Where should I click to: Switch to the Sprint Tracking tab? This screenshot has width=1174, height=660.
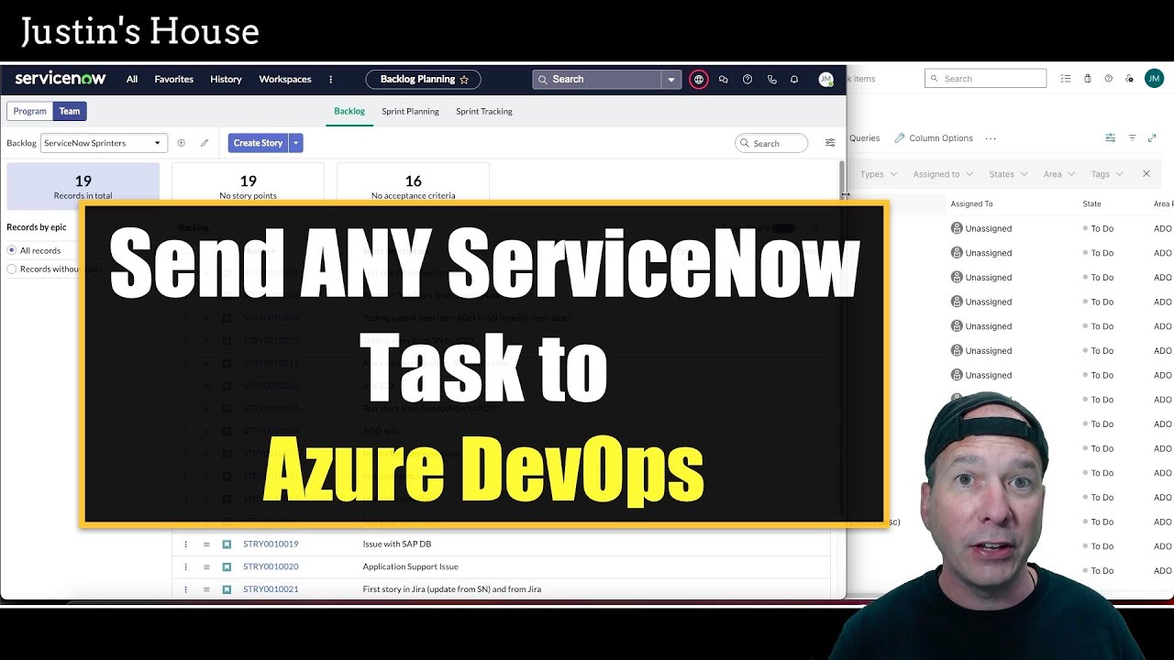(484, 112)
